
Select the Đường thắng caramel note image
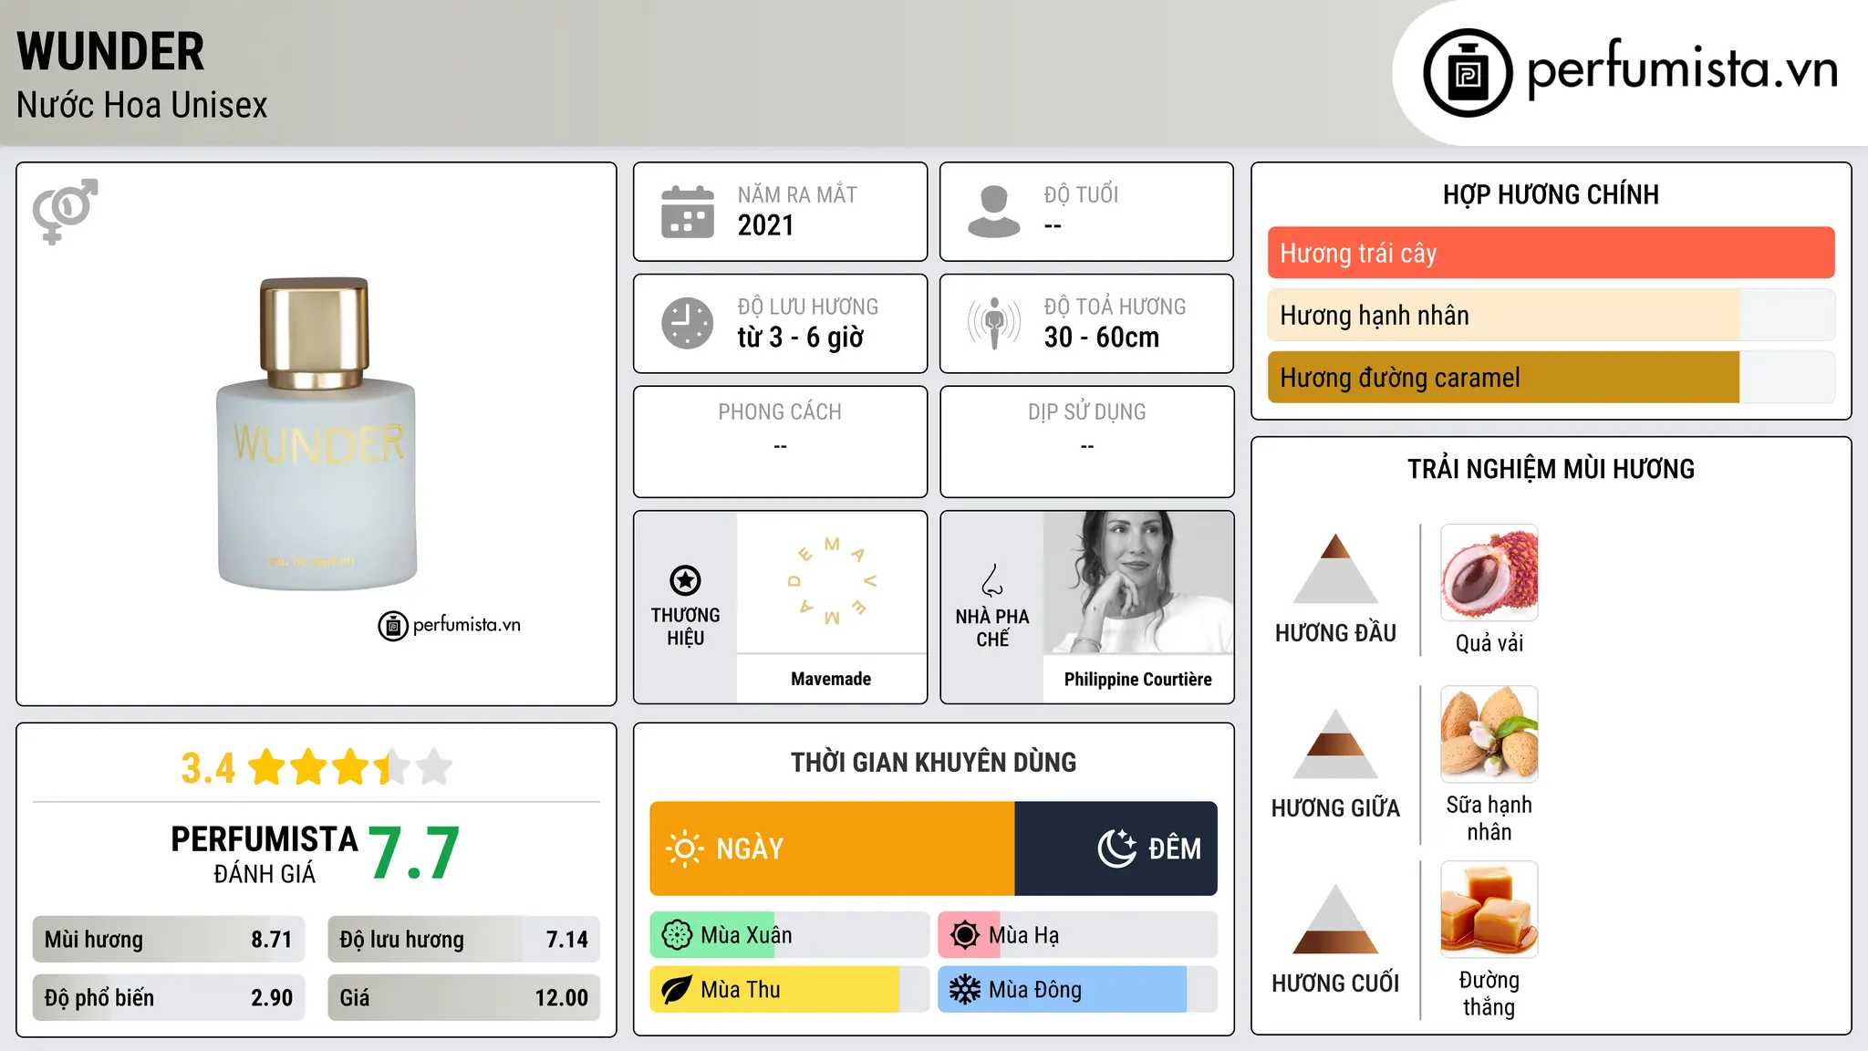(1489, 910)
